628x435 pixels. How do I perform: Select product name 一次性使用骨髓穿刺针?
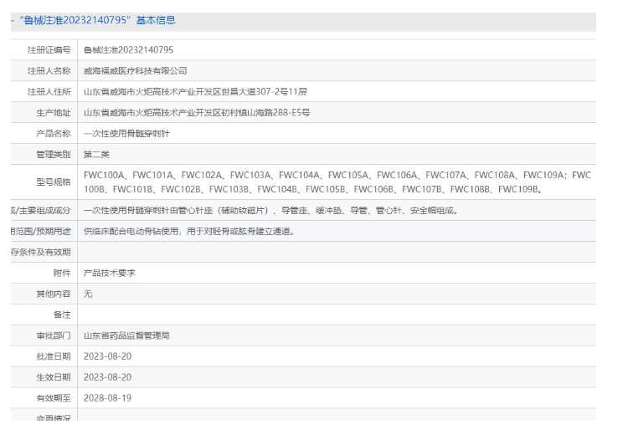tap(126, 133)
